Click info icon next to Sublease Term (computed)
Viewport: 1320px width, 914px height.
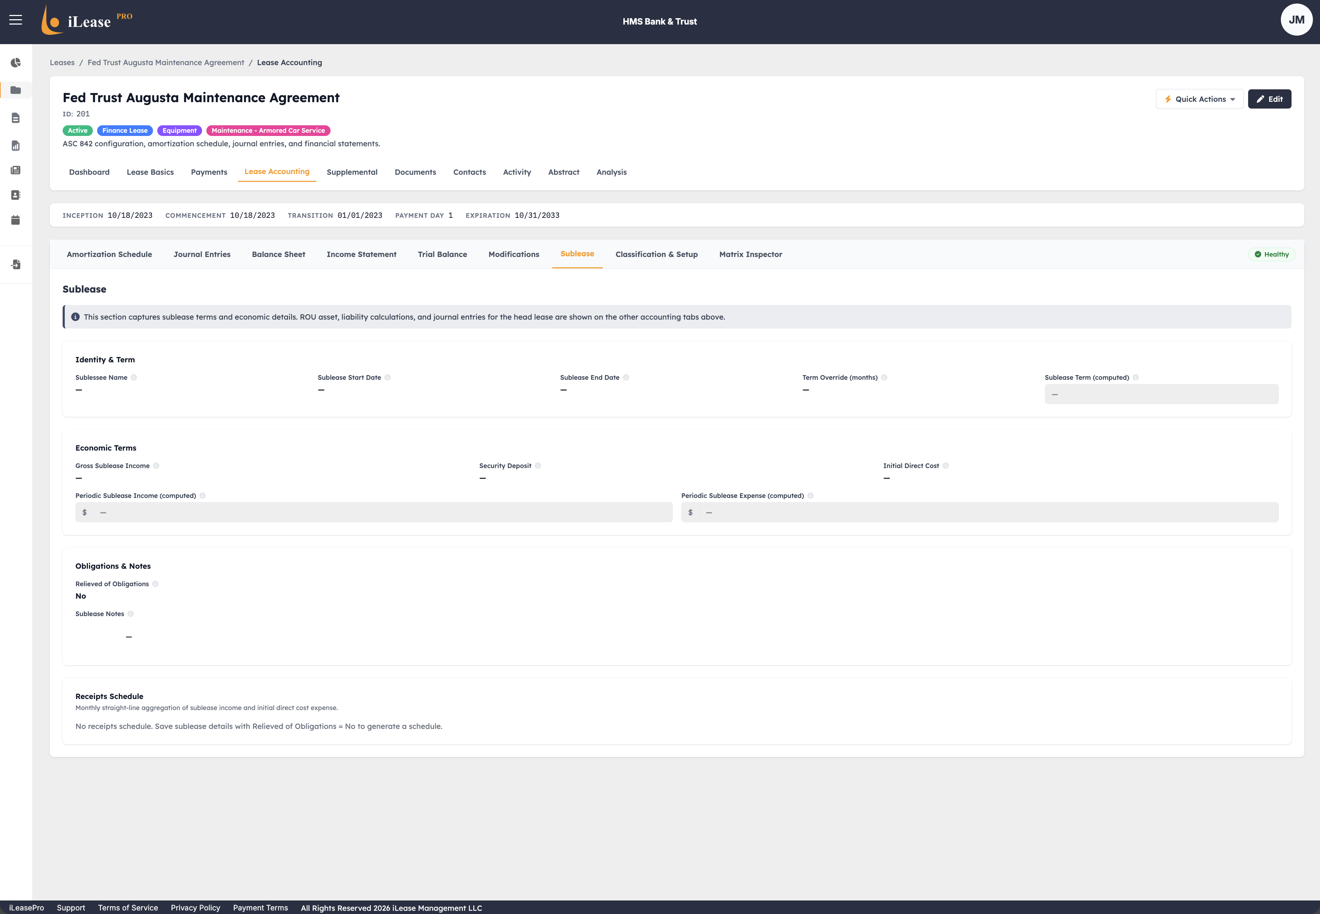coord(1136,377)
